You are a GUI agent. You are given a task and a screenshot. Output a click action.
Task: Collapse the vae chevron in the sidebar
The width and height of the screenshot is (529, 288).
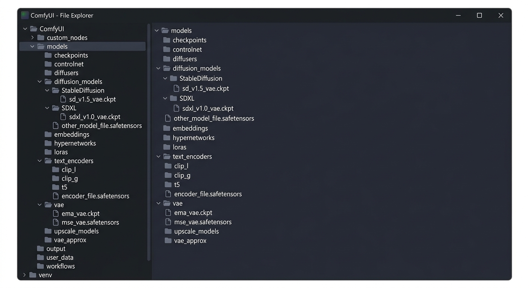click(40, 205)
